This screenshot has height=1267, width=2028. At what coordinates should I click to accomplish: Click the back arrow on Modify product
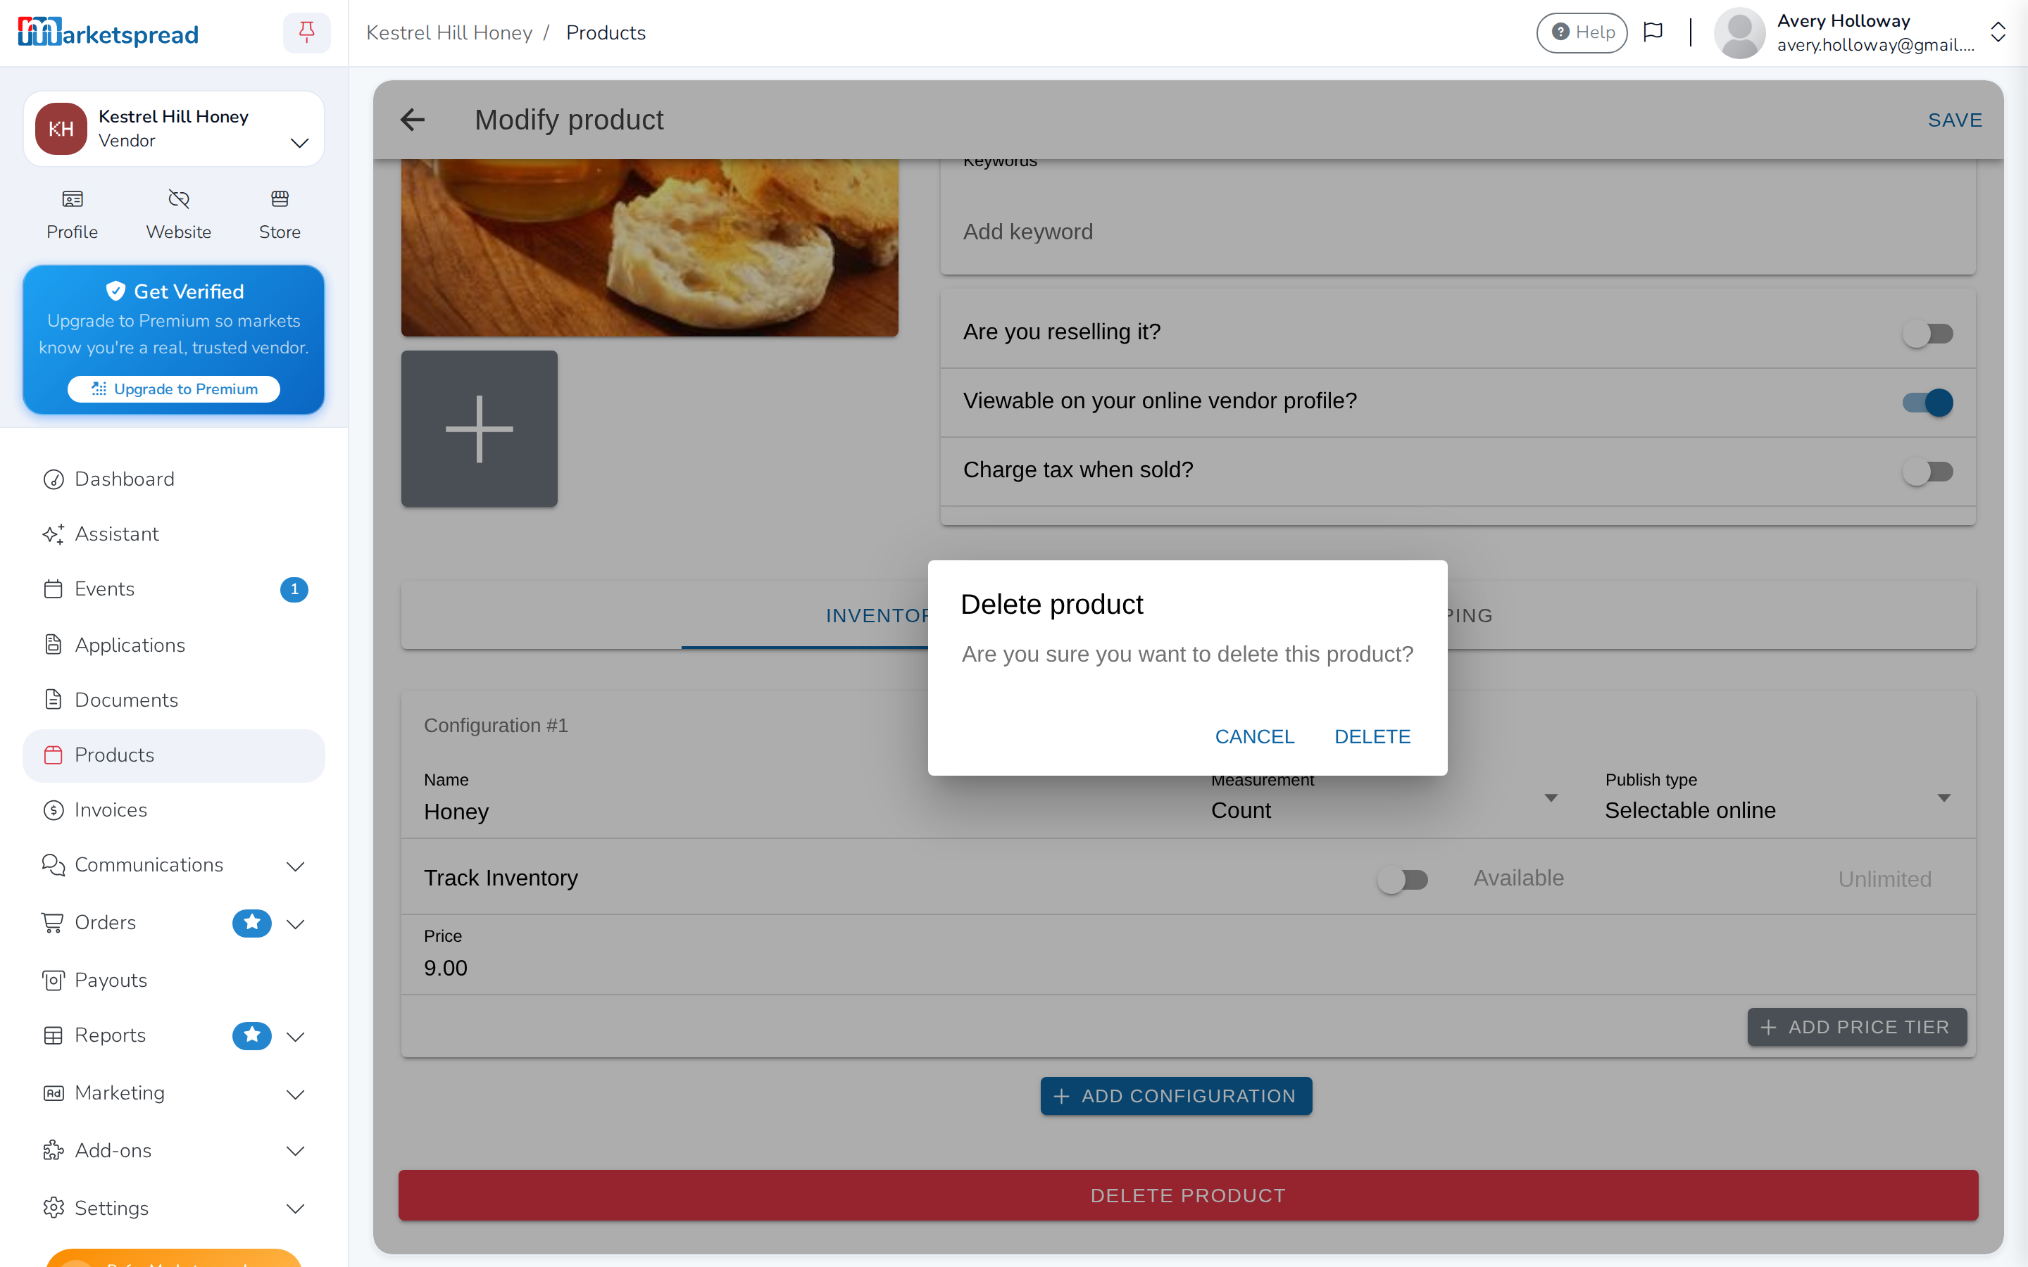point(413,120)
